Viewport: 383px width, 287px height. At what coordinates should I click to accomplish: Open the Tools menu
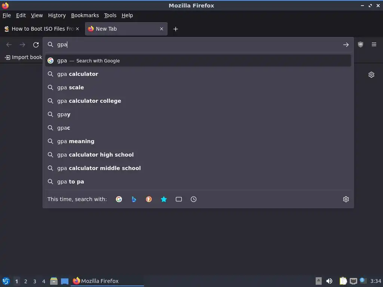[110, 15]
